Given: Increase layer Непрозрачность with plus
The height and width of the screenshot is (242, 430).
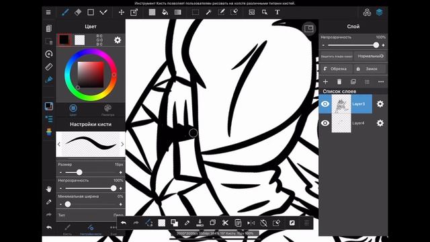Looking at the screenshot, I should 383,45.
